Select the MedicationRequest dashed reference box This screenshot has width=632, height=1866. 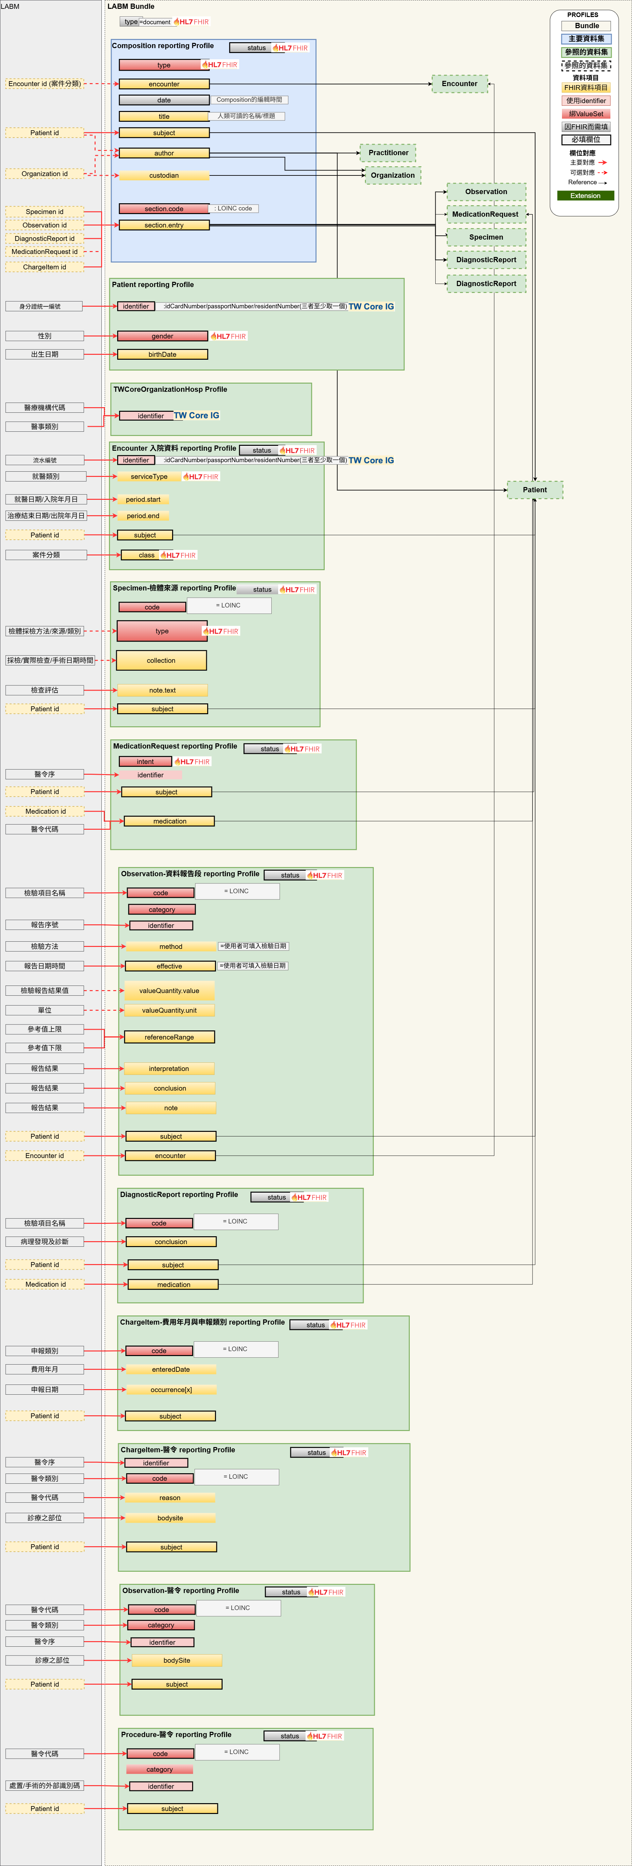click(486, 214)
